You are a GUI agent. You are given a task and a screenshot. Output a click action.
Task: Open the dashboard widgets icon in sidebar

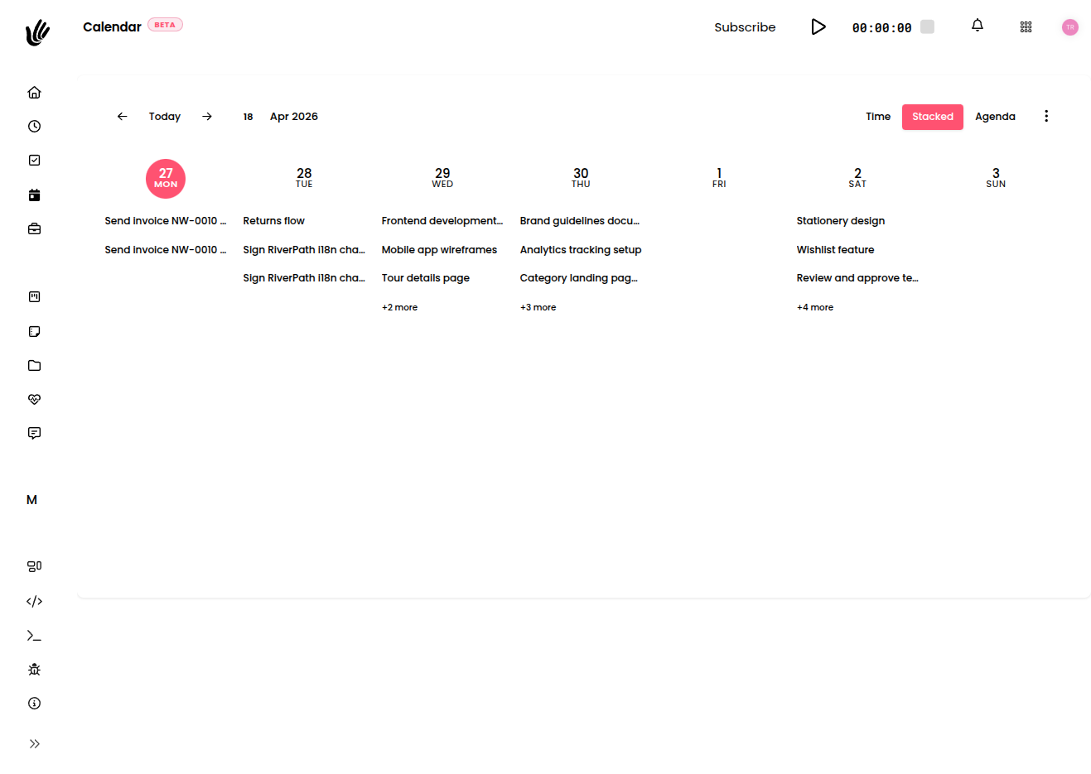pyautogui.click(x=34, y=567)
